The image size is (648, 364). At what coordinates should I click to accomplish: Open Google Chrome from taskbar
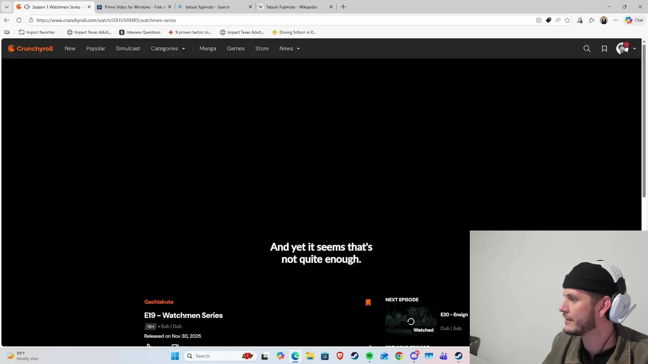coord(399,356)
